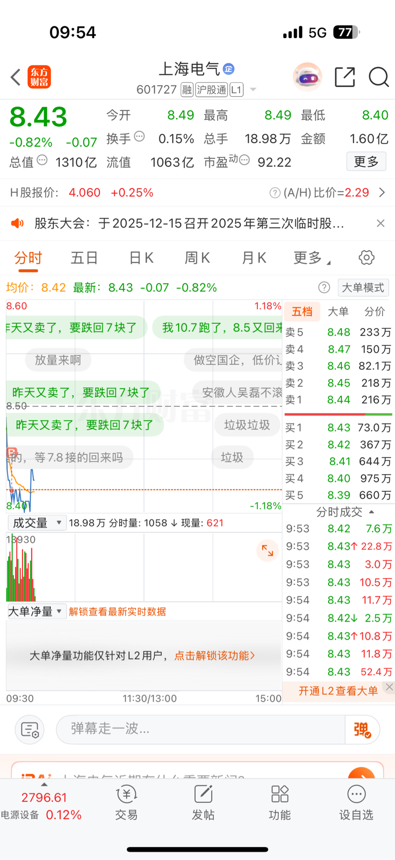Switch to the 五日 tab
The height and width of the screenshot is (860, 395).
pos(84,258)
